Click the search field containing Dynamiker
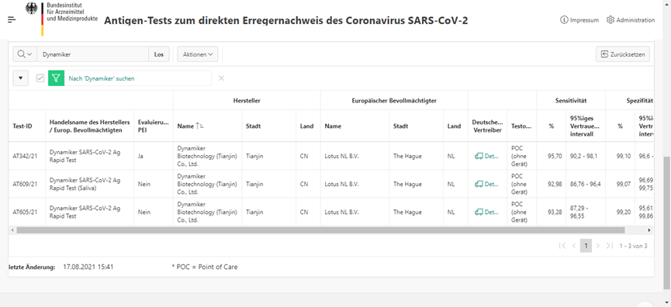The height and width of the screenshot is (307, 671). (93, 54)
